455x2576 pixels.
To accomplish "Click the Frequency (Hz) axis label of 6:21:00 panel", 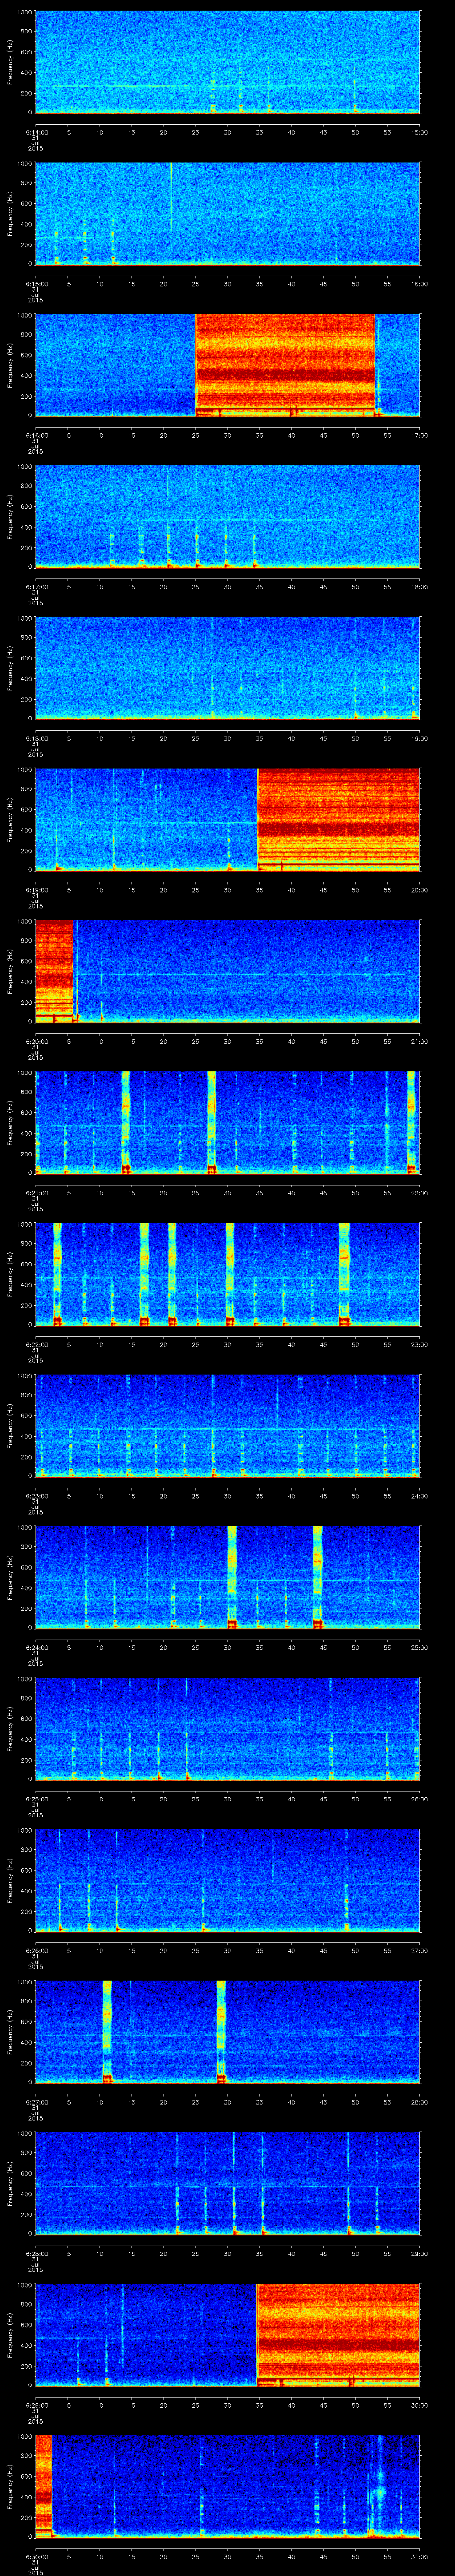I will (x=11, y=1121).
